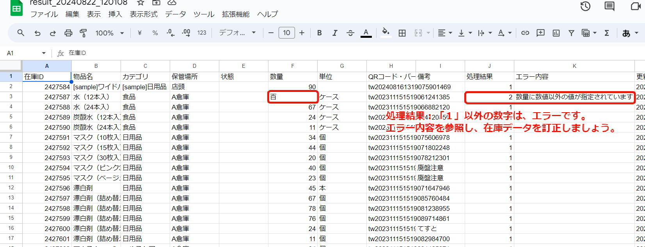This screenshot has width=645, height=247.
Task: Select cell containing 百 in column F
Action: 293,97
